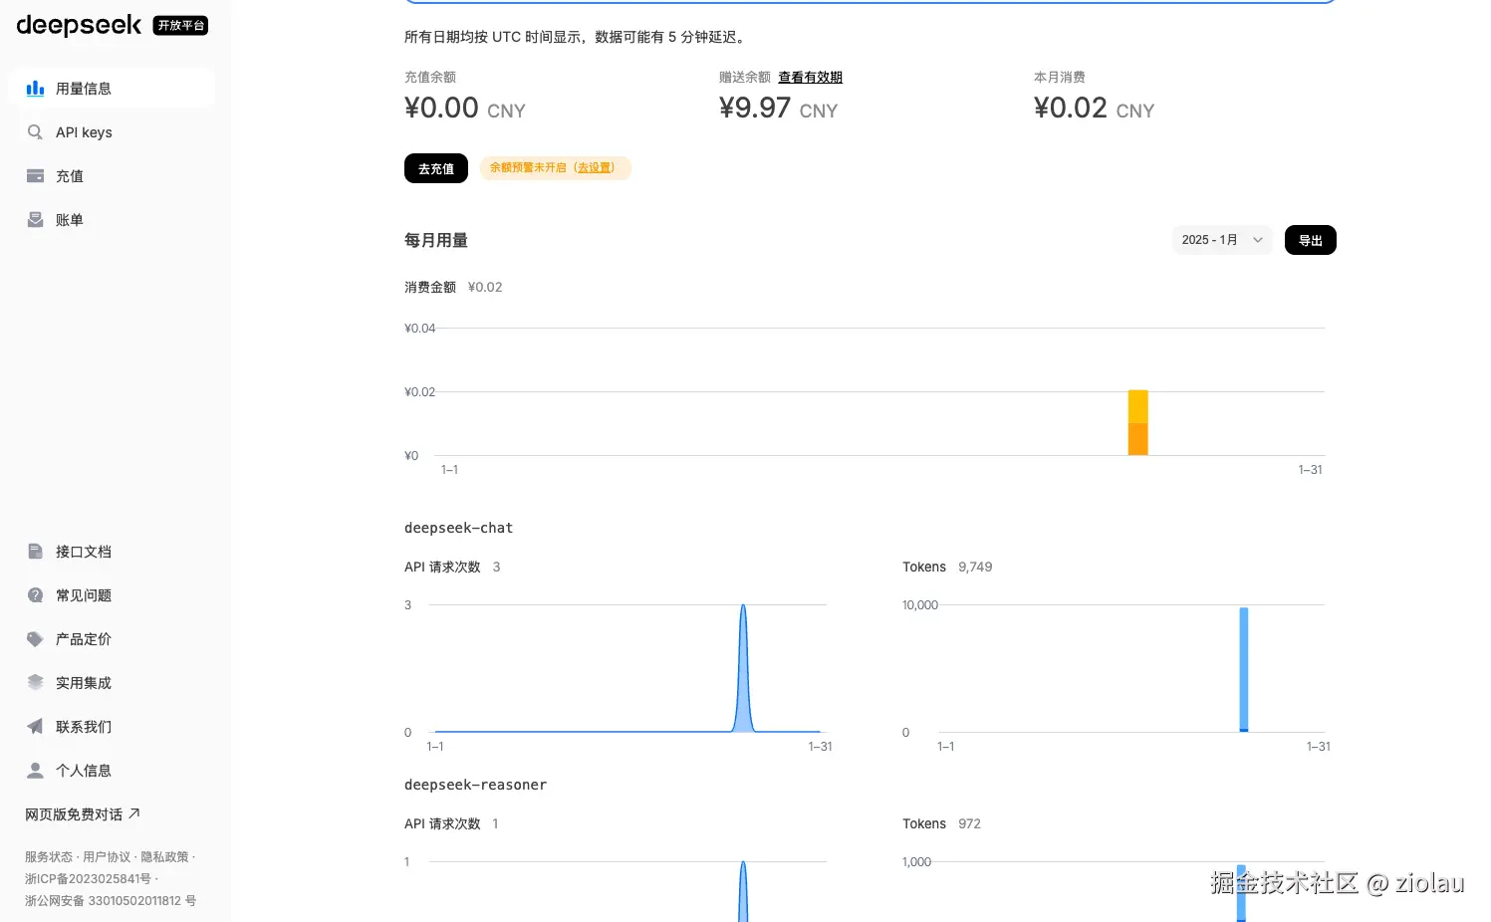The image size is (1491, 922).
Task: Click the 浙公网安备 33010502011812 号 link
Action: coord(111,900)
